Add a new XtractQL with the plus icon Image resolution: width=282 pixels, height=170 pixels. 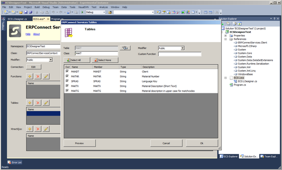click(x=30, y=129)
